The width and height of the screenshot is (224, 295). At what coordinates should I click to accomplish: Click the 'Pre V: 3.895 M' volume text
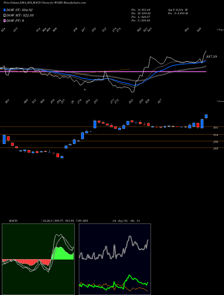(x=178, y=13)
